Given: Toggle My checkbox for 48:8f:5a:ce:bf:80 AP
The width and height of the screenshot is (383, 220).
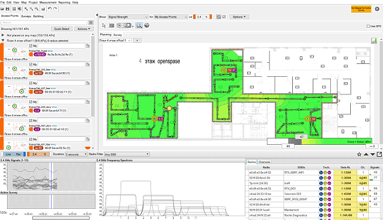Looking at the screenshot, I should 31,65.
